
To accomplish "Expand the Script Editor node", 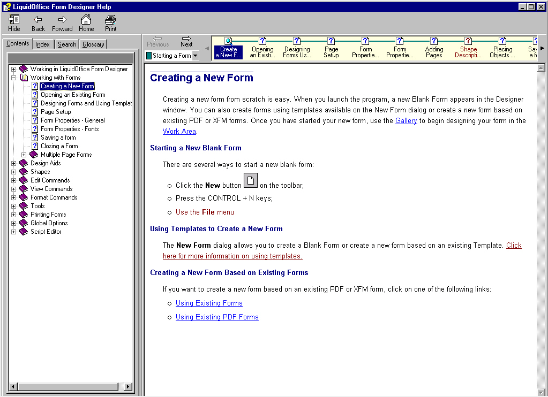I will 13,232.
